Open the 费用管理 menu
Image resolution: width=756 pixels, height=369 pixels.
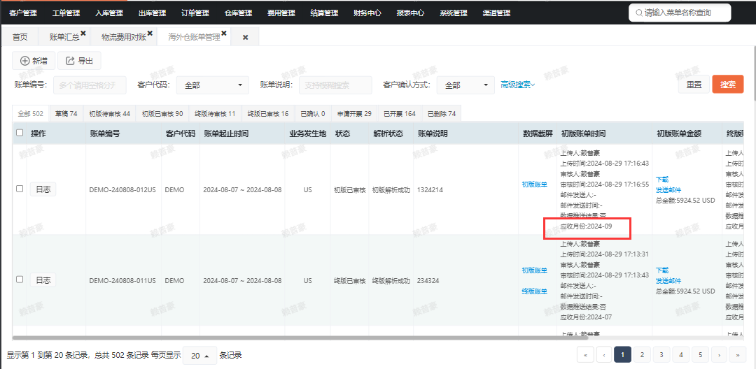pos(281,13)
